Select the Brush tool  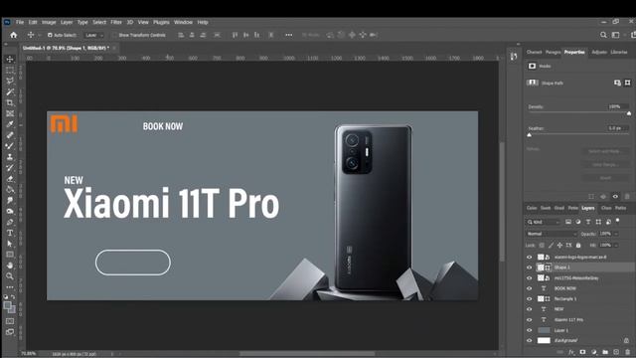(x=10, y=146)
